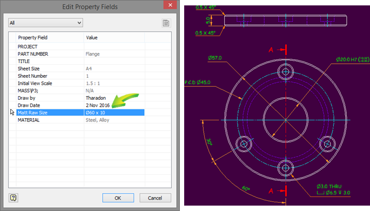Screen dimensions: 370x211
Task: Select the Matt Raw Size row
Action: (80, 112)
